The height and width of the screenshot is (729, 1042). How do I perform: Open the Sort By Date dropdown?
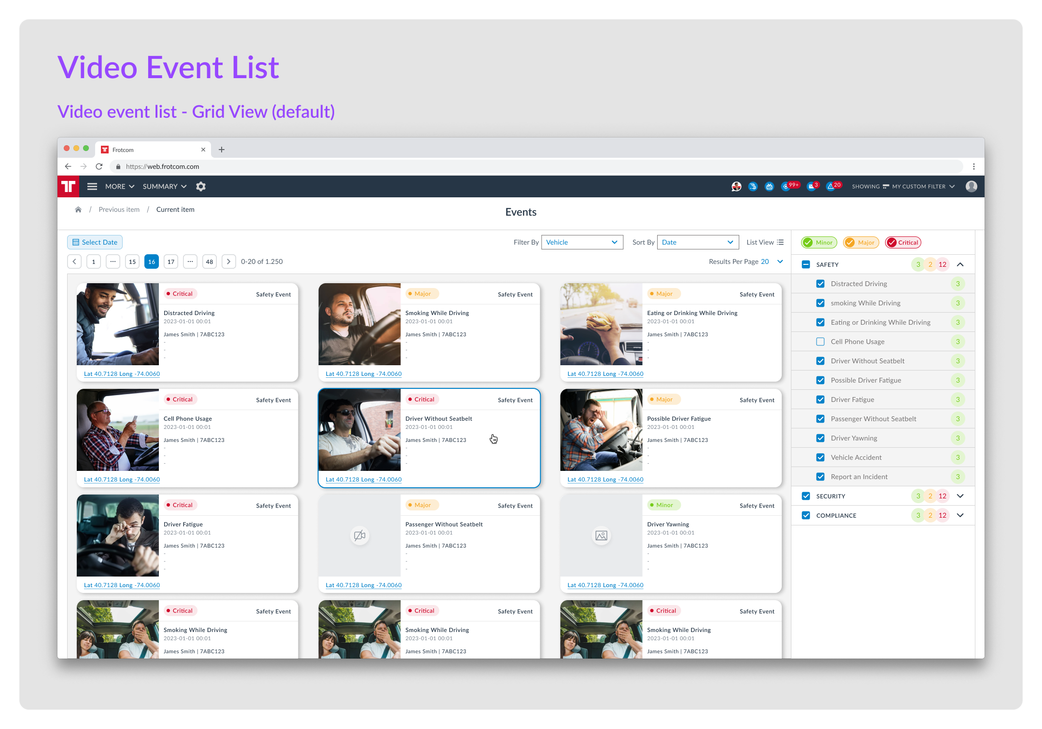(698, 242)
